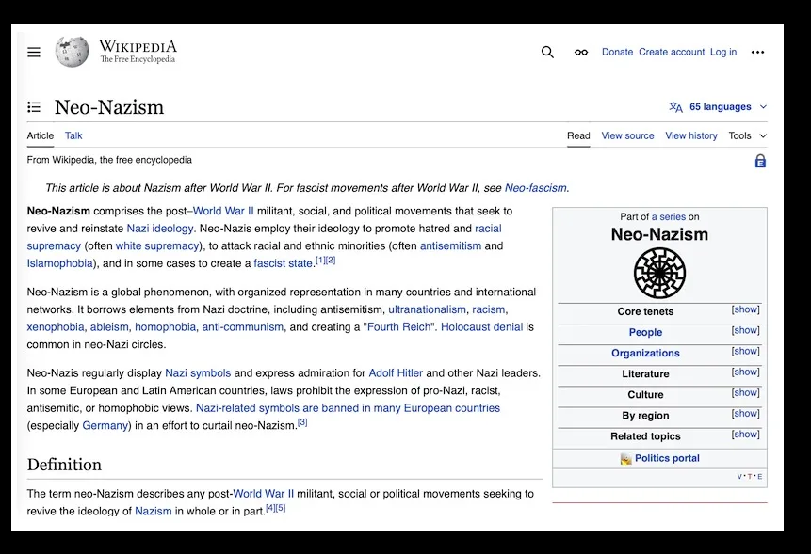The image size is (811, 554).
Task: Open the Adolf Hitler link
Action: [396, 373]
